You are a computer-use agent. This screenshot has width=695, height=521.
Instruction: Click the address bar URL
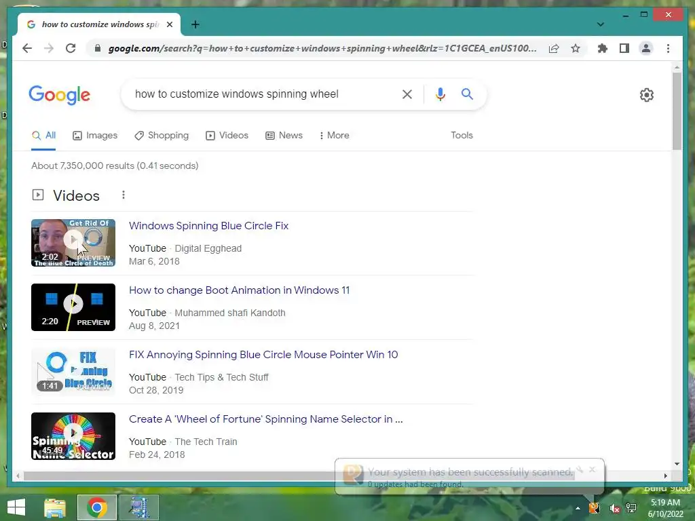322,48
